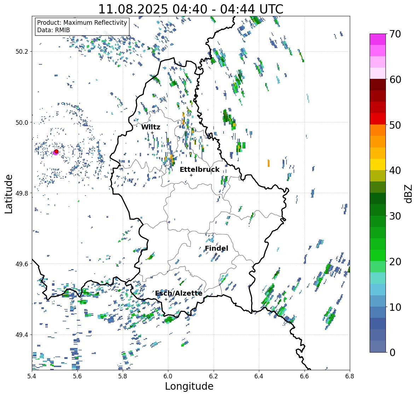Click the longitude tick label 6.8

pyautogui.click(x=349, y=376)
